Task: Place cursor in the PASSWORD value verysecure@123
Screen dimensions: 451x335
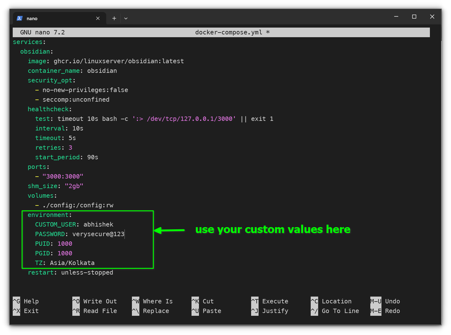Action: point(98,234)
